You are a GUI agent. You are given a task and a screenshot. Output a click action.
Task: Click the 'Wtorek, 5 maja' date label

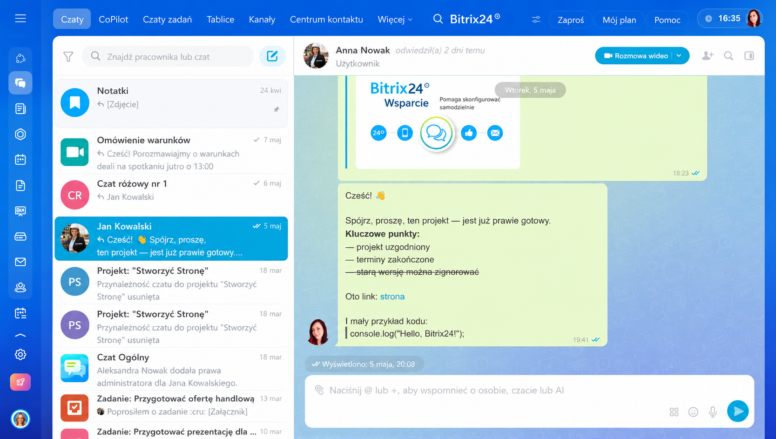point(530,90)
